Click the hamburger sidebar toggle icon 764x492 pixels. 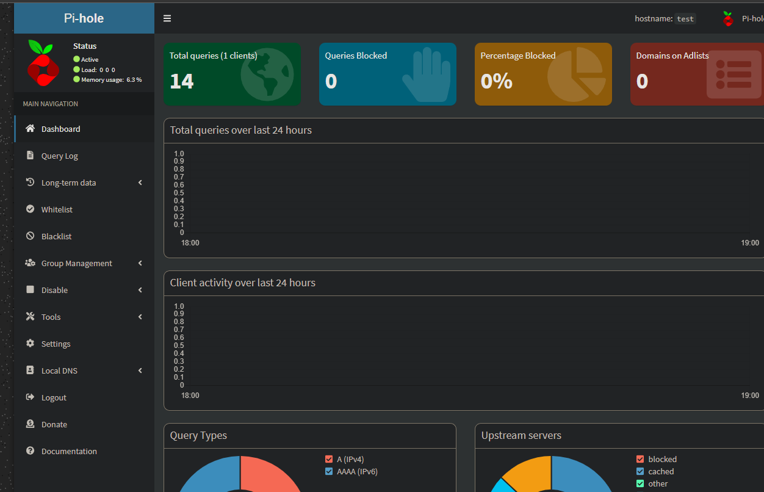pyautogui.click(x=167, y=18)
